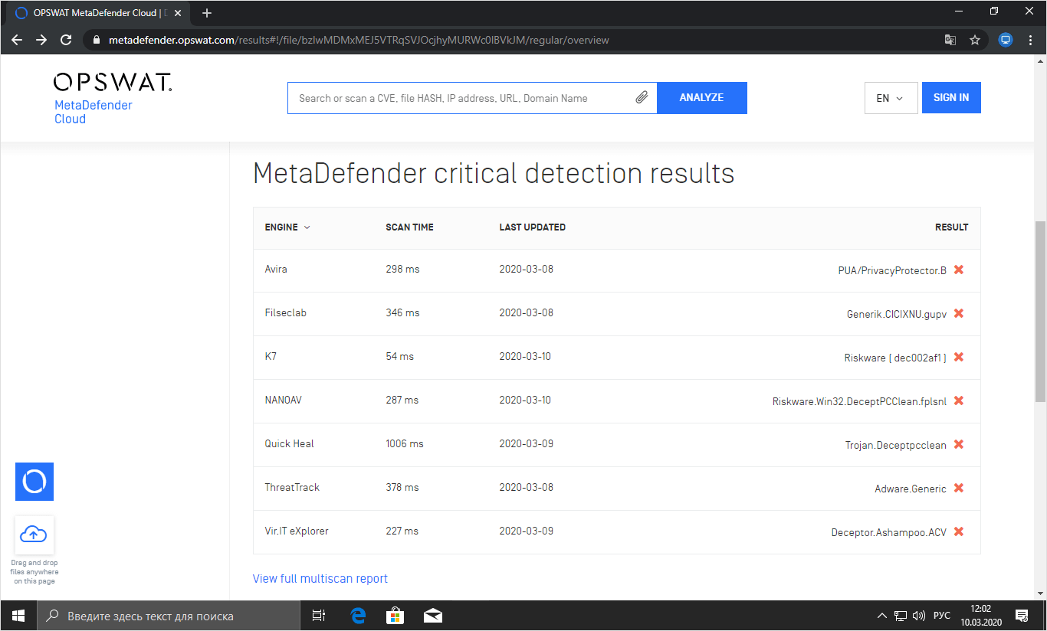This screenshot has width=1047, height=631.
Task: Click the Avira engine name
Action: tap(276, 270)
